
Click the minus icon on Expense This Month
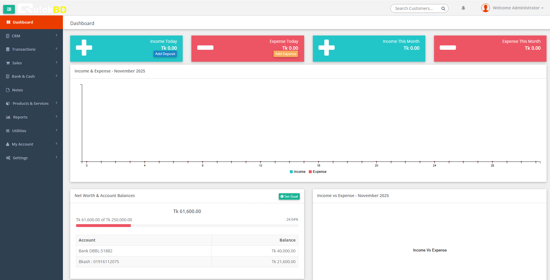click(x=447, y=48)
